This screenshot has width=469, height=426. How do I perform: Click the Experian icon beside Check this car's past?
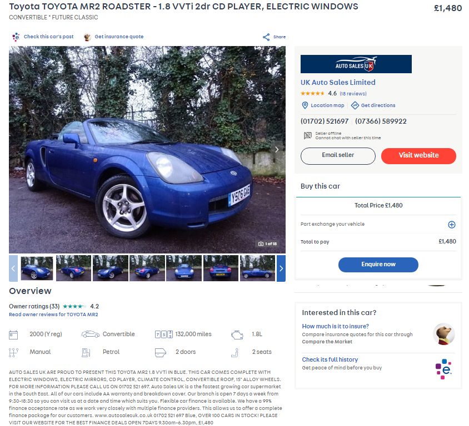pyautogui.click(x=16, y=37)
